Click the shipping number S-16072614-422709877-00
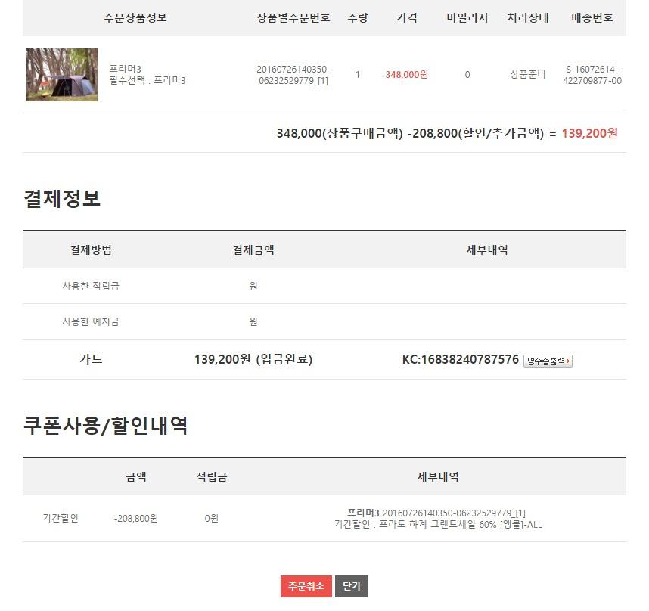The width and height of the screenshot is (649, 611). 592,75
